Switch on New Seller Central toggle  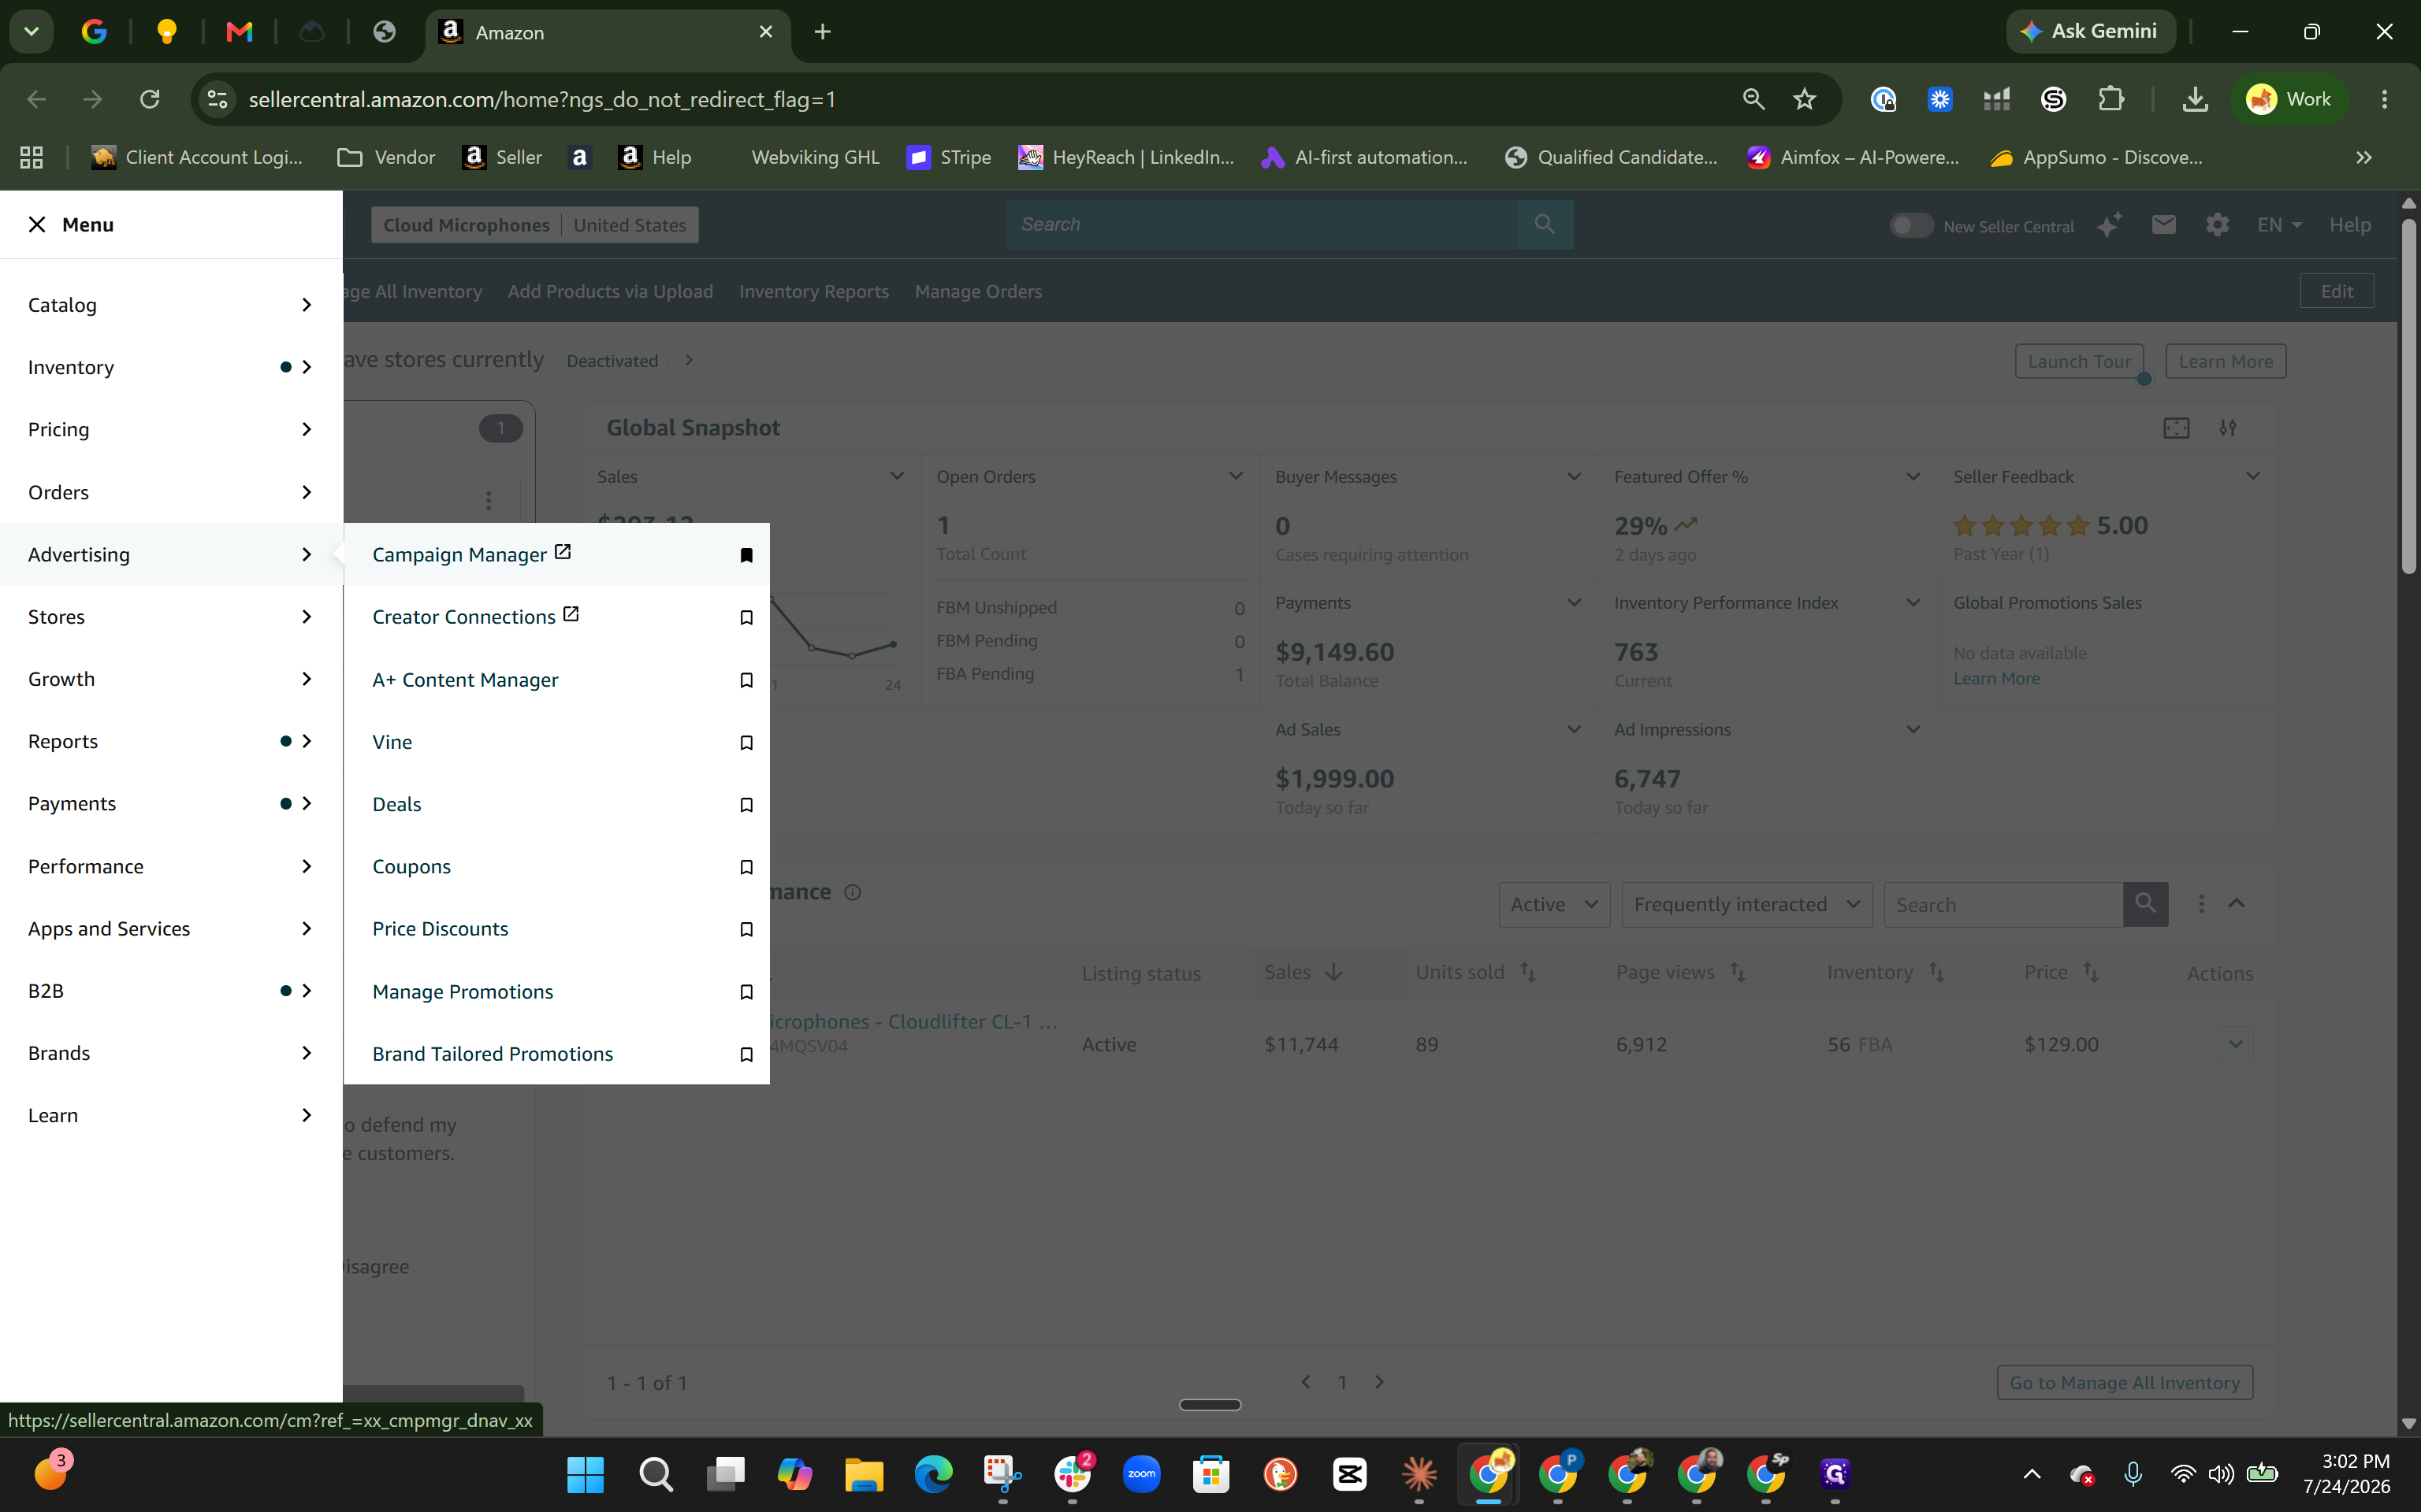(x=1911, y=226)
